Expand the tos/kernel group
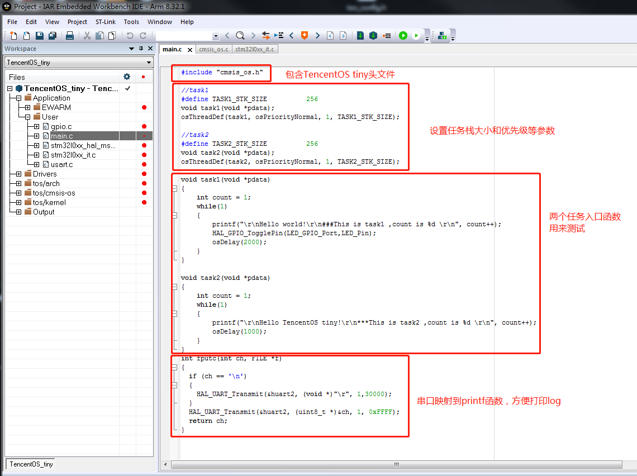 (18, 202)
